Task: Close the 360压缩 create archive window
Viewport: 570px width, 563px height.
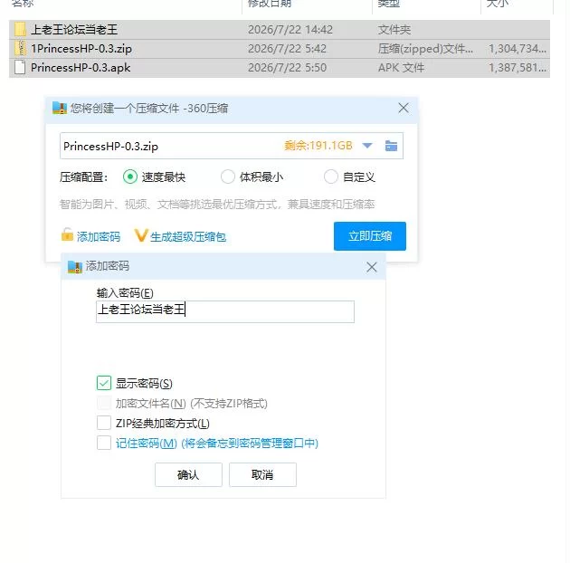Action: [x=404, y=108]
